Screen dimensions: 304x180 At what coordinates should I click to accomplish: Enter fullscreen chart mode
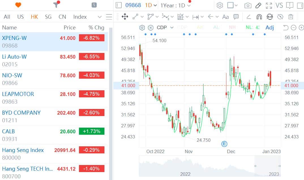tap(269, 5)
